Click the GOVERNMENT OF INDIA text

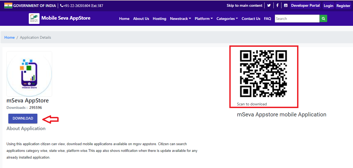[35, 6]
